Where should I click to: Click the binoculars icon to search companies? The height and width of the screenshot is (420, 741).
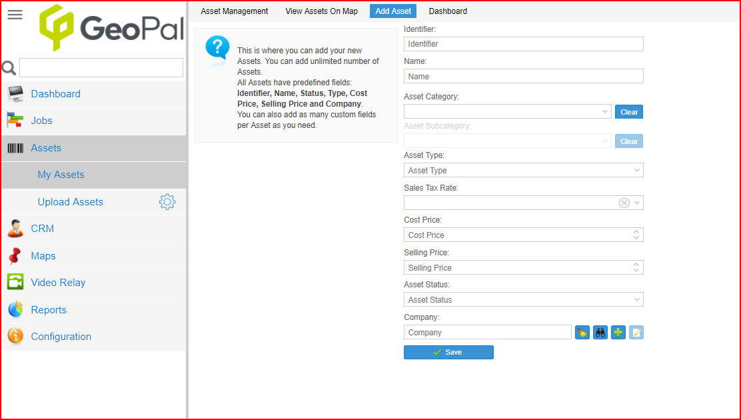pyautogui.click(x=600, y=332)
